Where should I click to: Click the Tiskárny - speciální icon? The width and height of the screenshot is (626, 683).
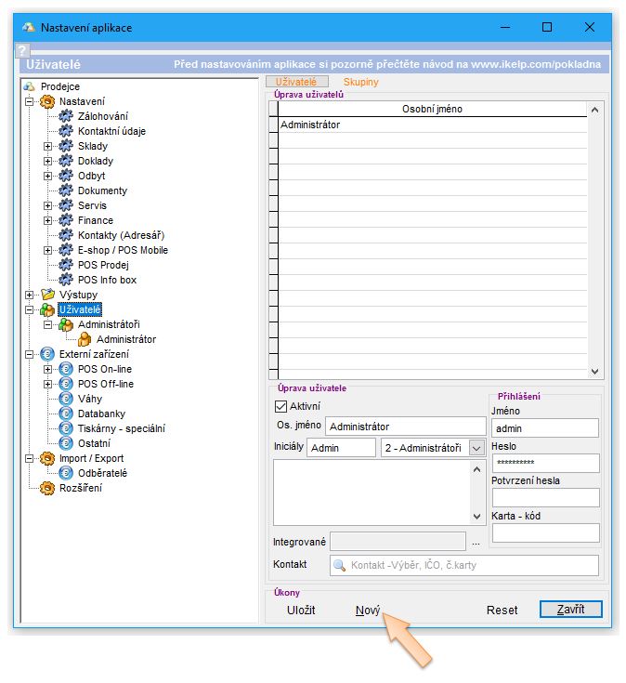click(65, 428)
